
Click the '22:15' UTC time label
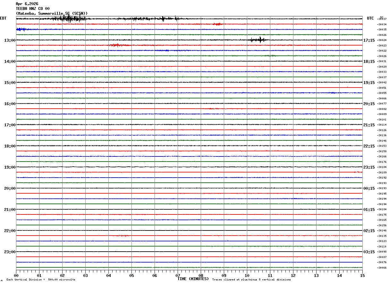pos(369,146)
